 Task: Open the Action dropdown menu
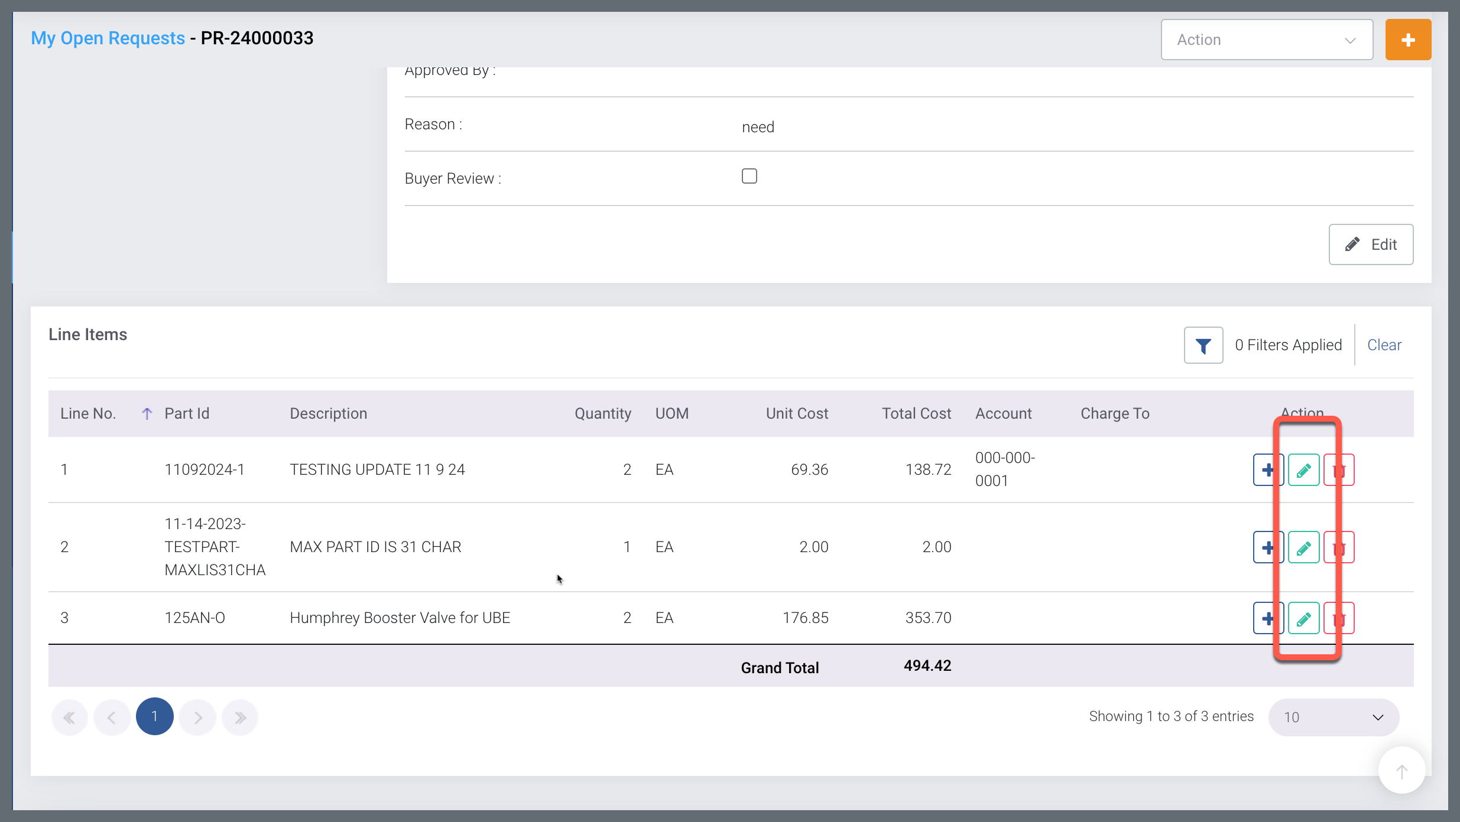click(1266, 40)
